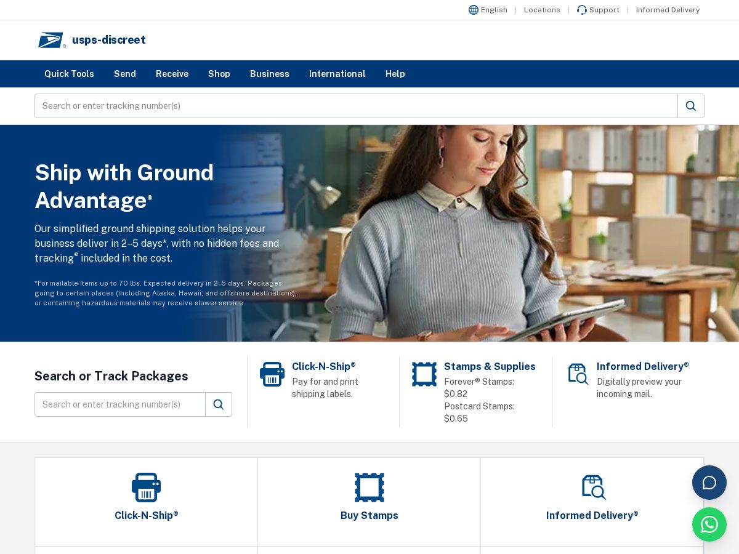This screenshot has width=739, height=554.
Task: Click the Forever Stamps $0.82 text
Action: click(479, 388)
